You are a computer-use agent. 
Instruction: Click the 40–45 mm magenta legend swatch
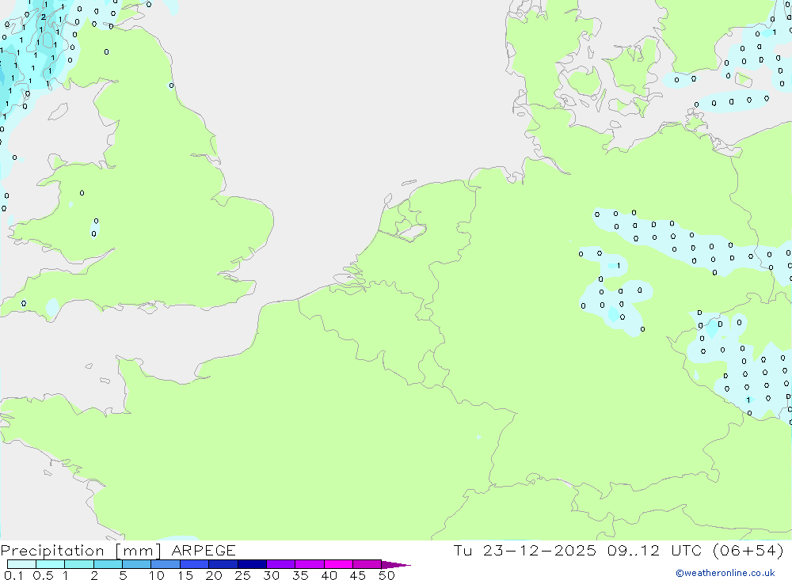(338, 564)
